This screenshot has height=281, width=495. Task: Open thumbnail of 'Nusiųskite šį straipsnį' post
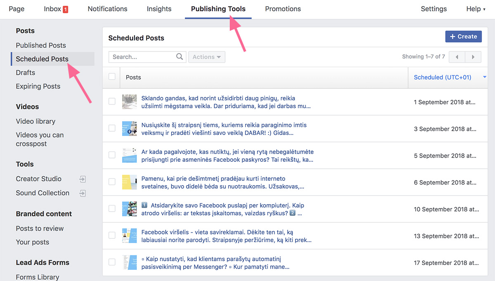(130, 129)
